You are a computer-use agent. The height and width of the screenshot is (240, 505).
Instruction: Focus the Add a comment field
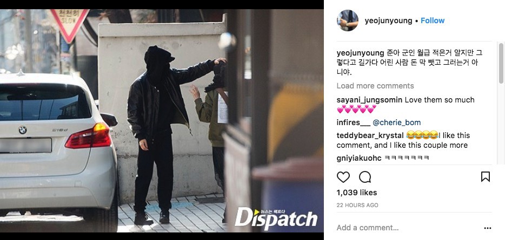(x=368, y=228)
